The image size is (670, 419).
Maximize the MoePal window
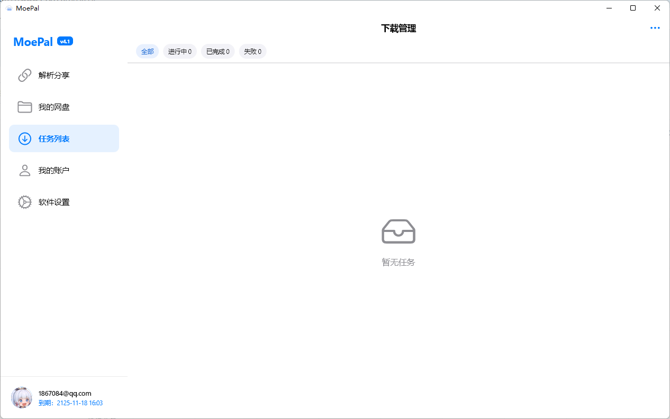pos(633,8)
